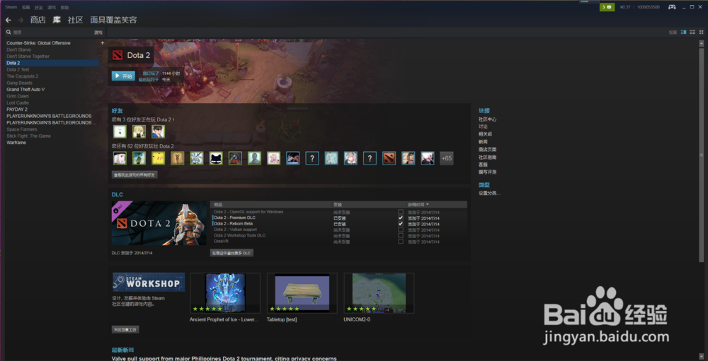Open friend avatar with Dota 2 logo

click(x=389, y=158)
